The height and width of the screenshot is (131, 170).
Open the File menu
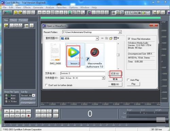point(4,7)
